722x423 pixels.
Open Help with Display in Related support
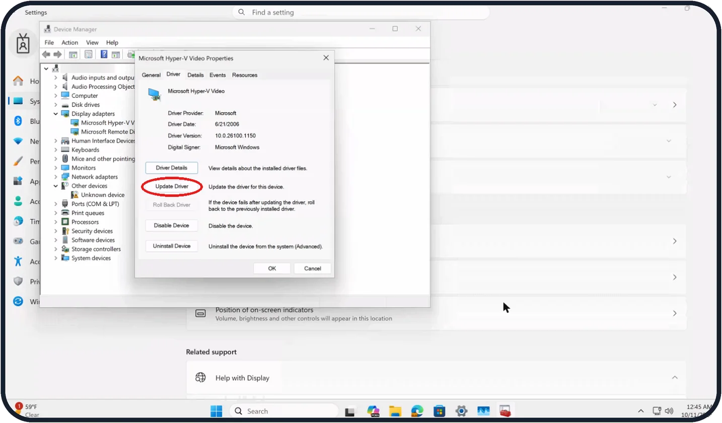pyautogui.click(x=436, y=378)
